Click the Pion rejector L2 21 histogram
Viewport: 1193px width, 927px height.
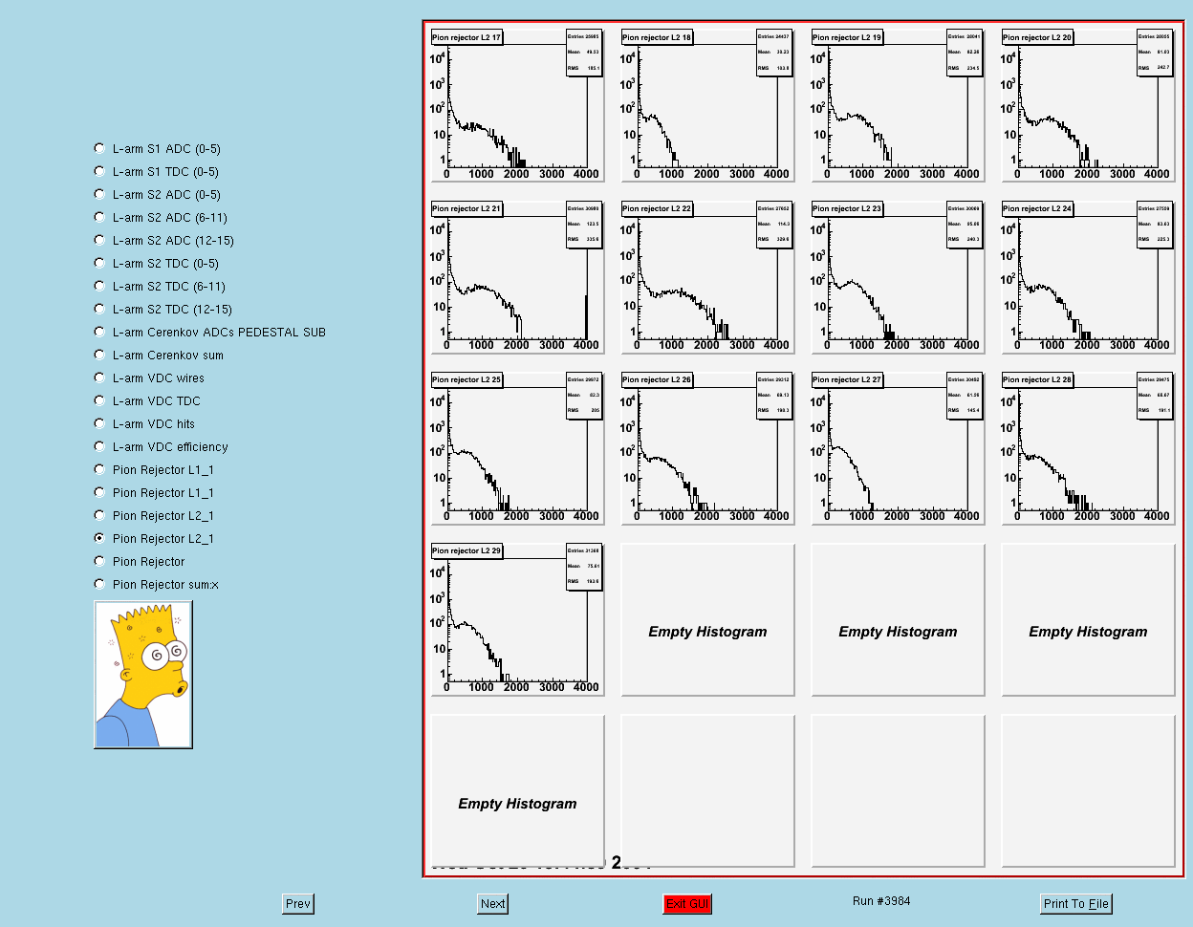coord(517,276)
